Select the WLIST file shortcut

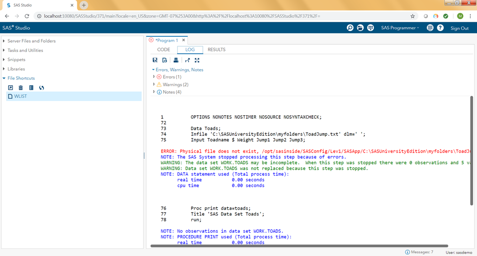point(21,96)
